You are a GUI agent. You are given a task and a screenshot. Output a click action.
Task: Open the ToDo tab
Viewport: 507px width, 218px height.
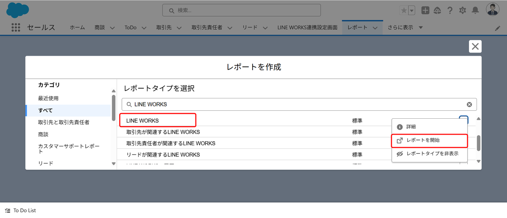[130, 27]
